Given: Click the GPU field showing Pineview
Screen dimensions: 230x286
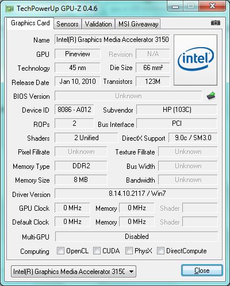Looking at the screenshot, I should point(78,54).
